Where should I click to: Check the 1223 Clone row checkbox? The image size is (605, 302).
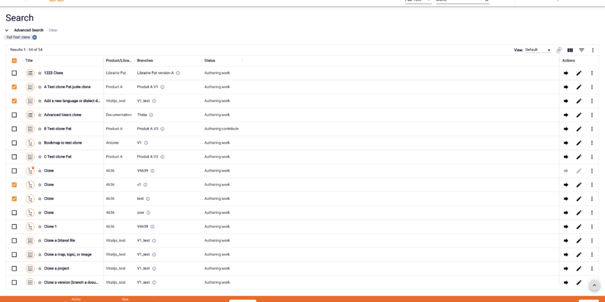click(15, 73)
